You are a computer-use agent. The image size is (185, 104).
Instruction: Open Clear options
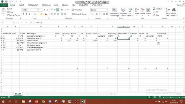coord(157,15)
